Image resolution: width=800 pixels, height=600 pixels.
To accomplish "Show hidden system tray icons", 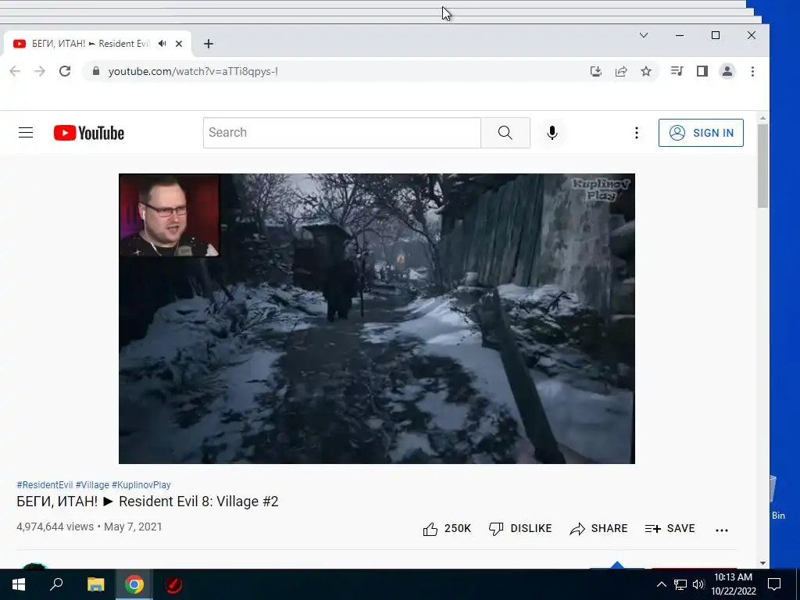I will pos(661,584).
